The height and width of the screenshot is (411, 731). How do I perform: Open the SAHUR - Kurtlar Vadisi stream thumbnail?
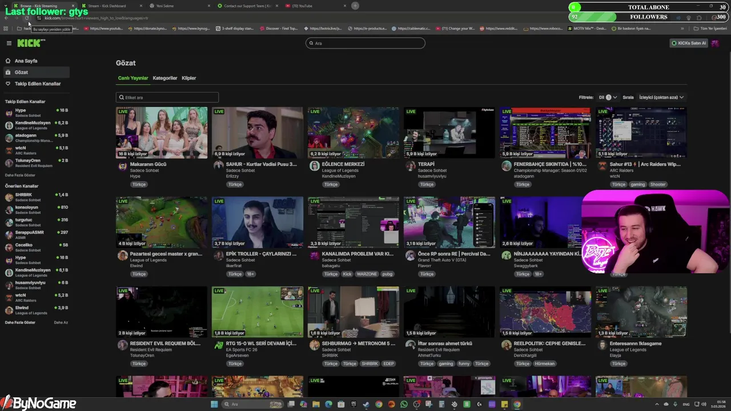tap(258, 132)
